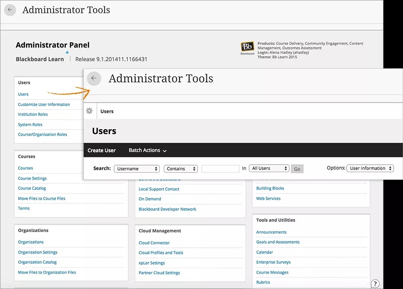Open the Username search field dropdown
The image size is (403, 289).
(x=136, y=169)
